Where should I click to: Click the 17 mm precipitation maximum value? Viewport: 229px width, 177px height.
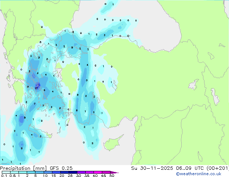pos(36,88)
